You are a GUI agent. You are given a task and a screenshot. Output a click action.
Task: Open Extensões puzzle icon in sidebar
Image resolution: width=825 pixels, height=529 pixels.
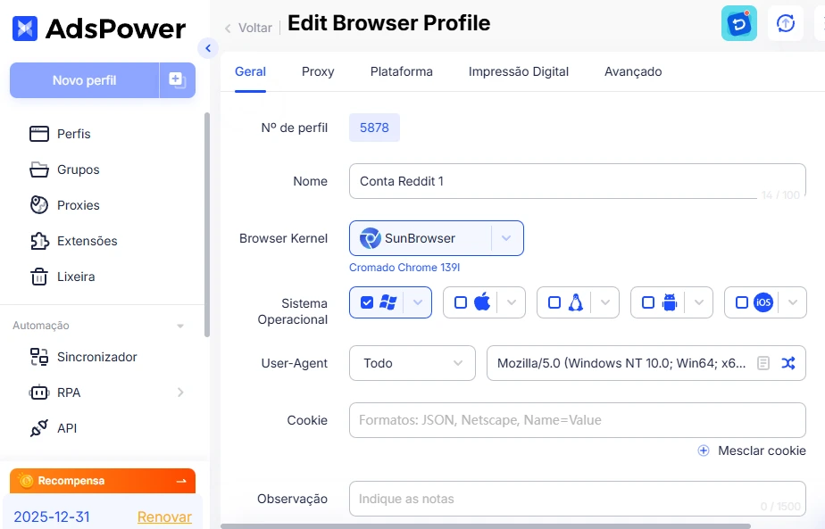coord(38,241)
